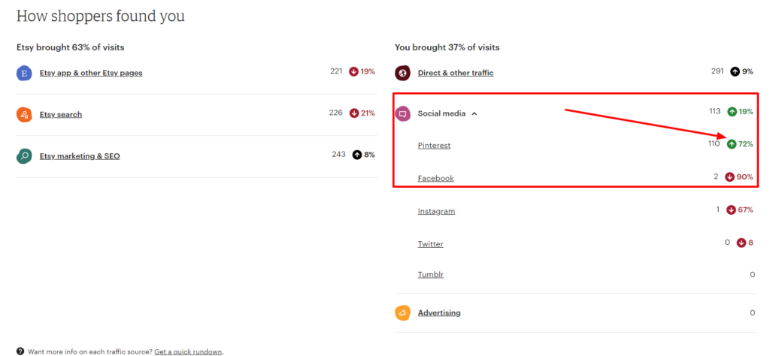The image size is (770, 356).
Task: Select the Instagram traffic source
Action: pyautogui.click(x=437, y=211)
